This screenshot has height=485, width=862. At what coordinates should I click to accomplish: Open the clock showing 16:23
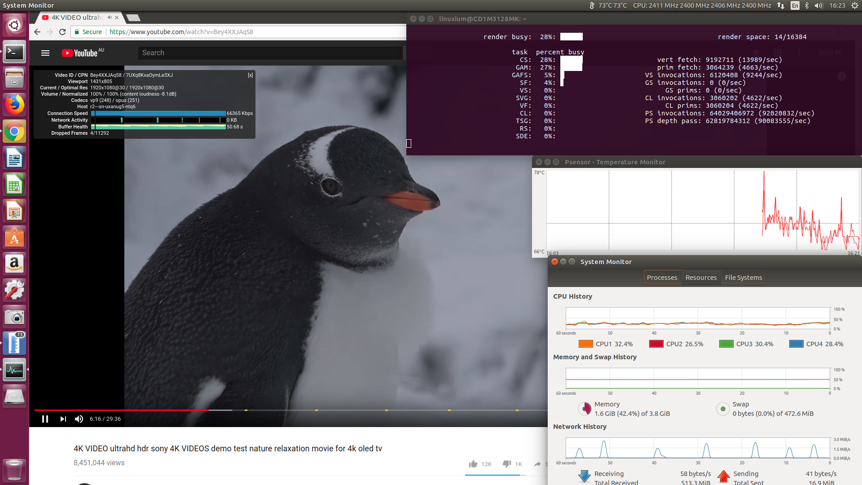837,5
